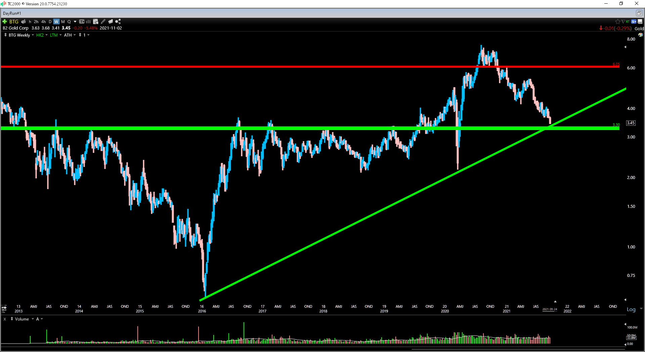Click the Volume pane move arrows icon
This screenshot has height=352, width=645.
(12, 319)
